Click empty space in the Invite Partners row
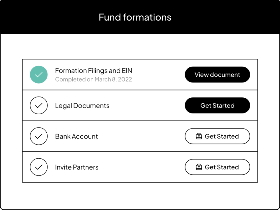Image resolution: width=280 pixels, height=210 pixels. tap(141, 167)
